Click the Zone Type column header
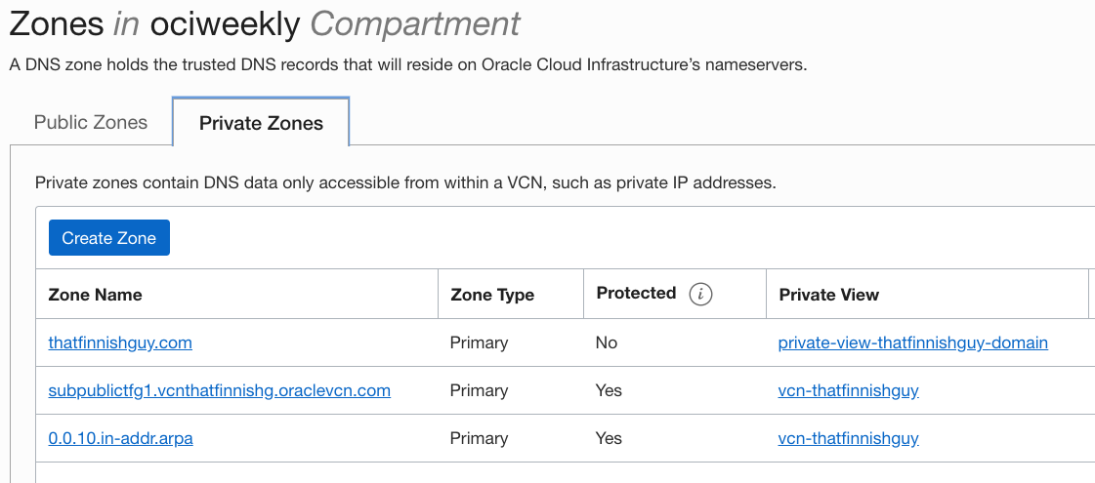This screenshot has height=483, width=1095. (x=492, y=296)
